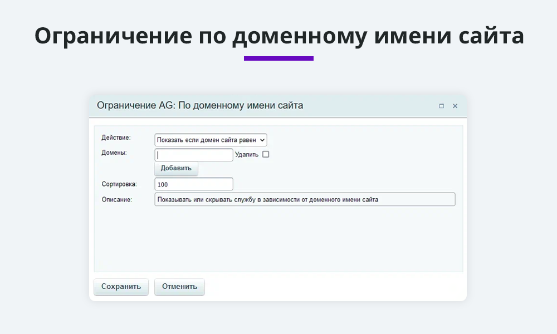The width and height of the screenshot is (557, 334).
Task: Click the Описание text field
Action: tap(305, 199)
